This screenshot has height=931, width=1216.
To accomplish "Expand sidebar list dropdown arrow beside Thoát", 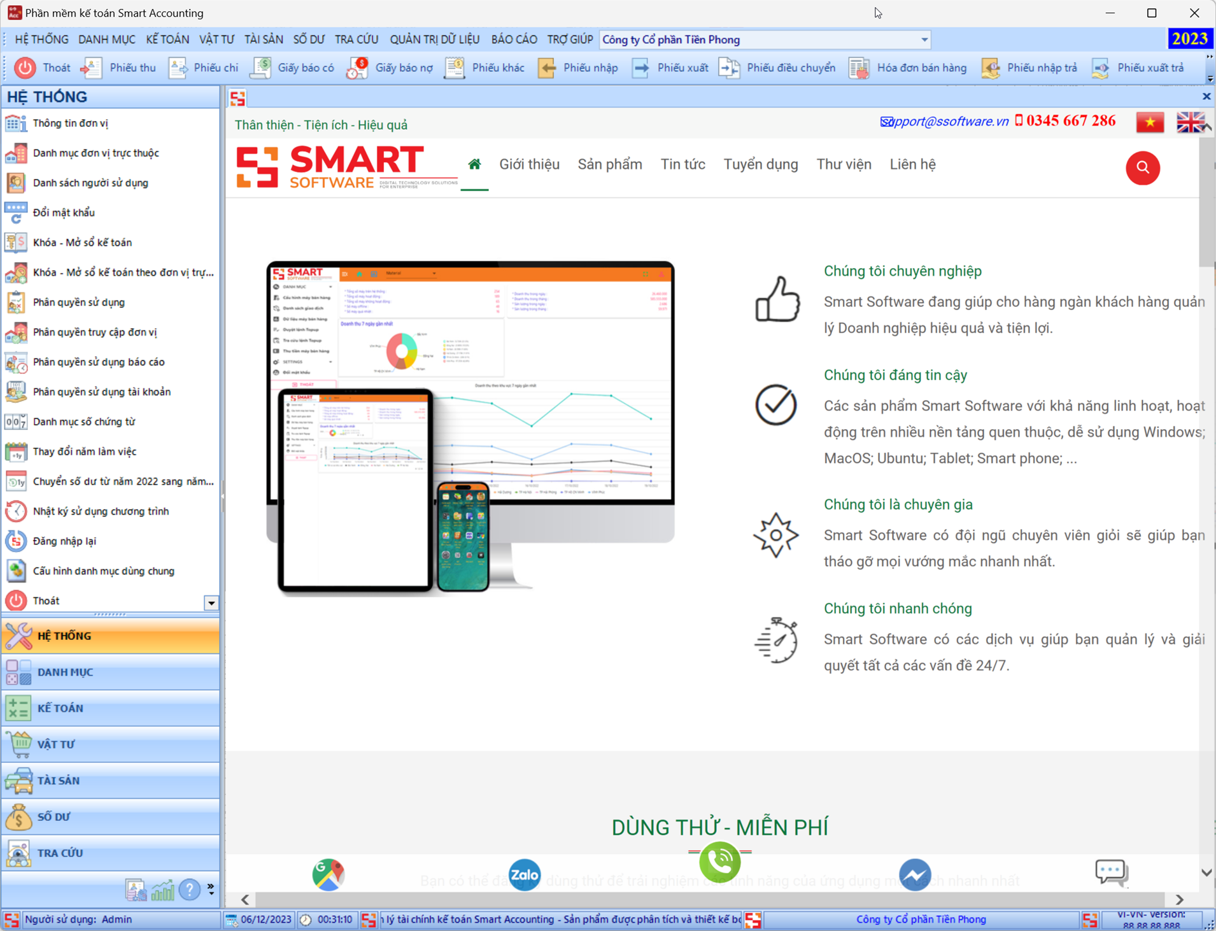I will tap(211, 602).
